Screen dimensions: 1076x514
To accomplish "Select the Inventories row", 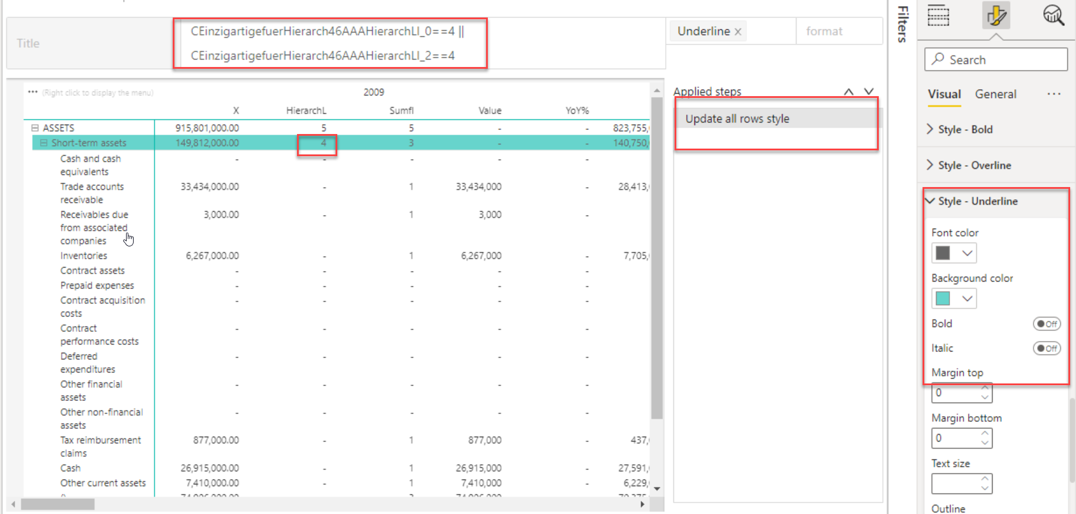I will point(83,256).
